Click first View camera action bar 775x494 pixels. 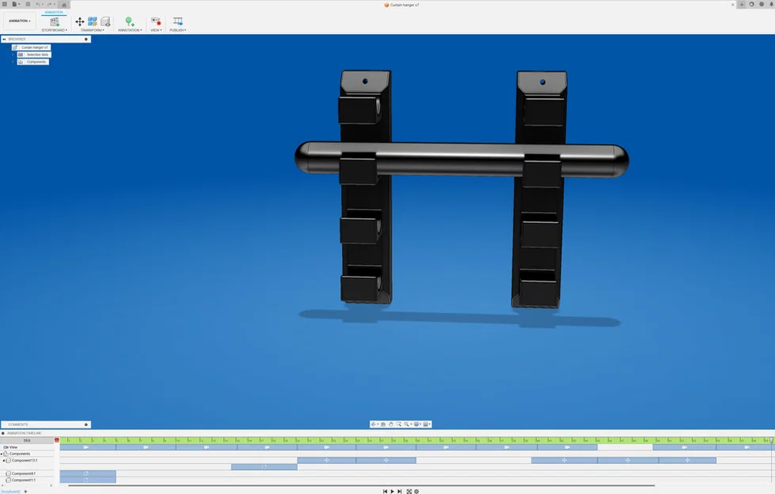88,447
